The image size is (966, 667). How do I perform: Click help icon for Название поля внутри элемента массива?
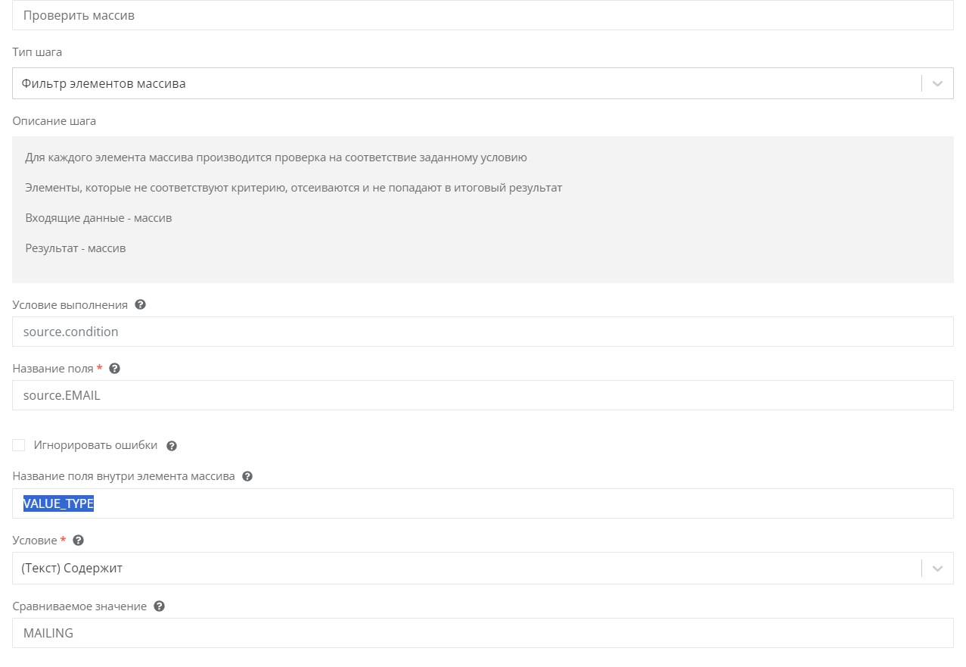tap(247, 477)
